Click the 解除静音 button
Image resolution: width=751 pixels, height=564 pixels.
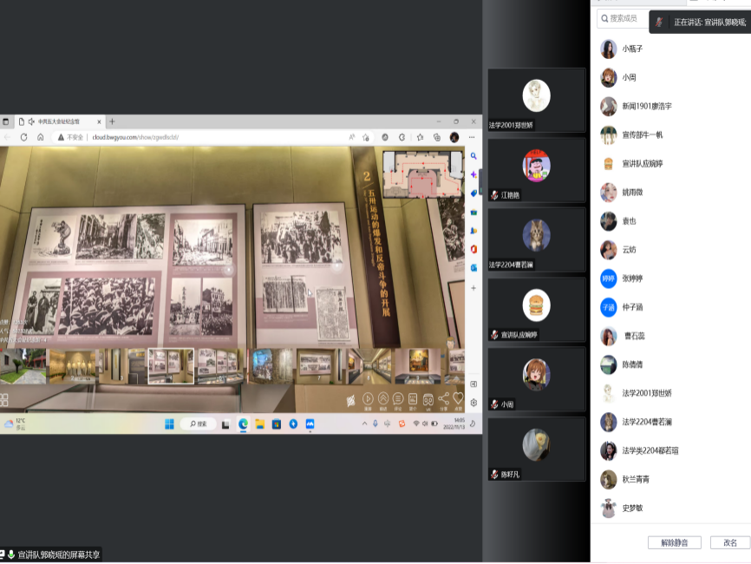pos(674,542)
